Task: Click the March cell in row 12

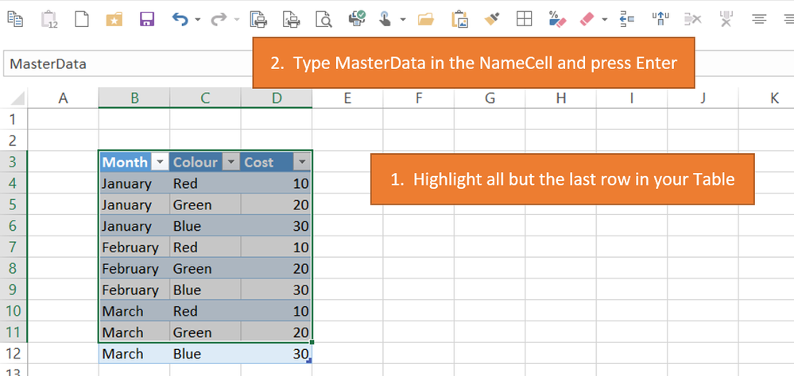Action: pyautogui.click(x=134, y=354)
